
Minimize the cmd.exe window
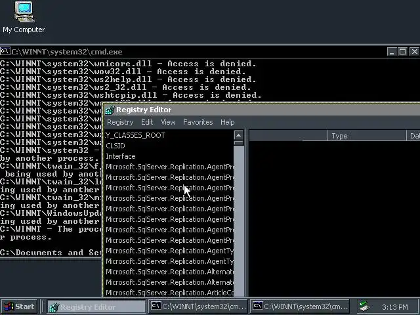392,51
